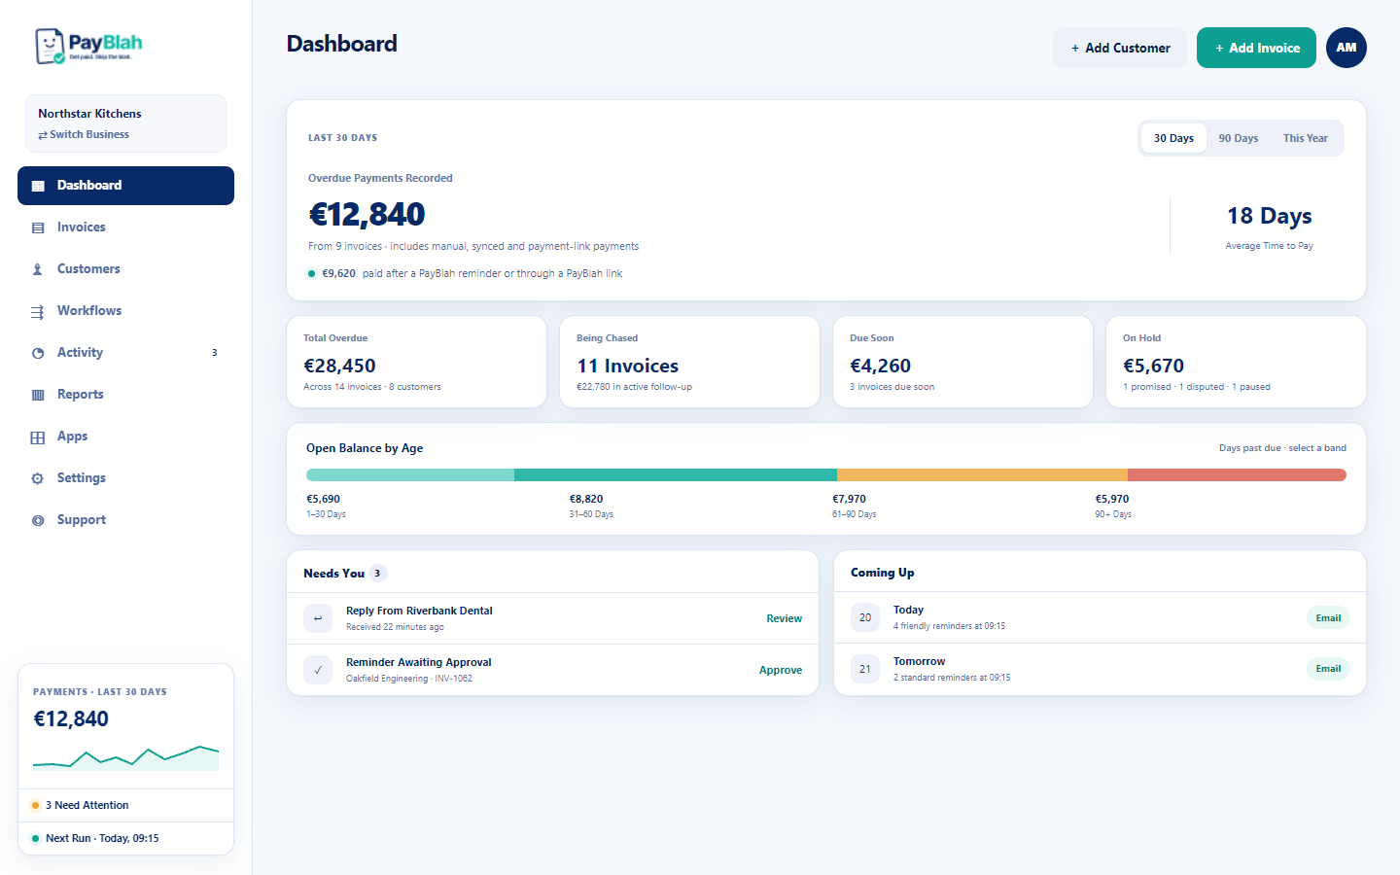Viewport: 1400px width, 875px height.
Task: Approve the Oakfield Engineering reminder
Action: (x=781, y=670)
